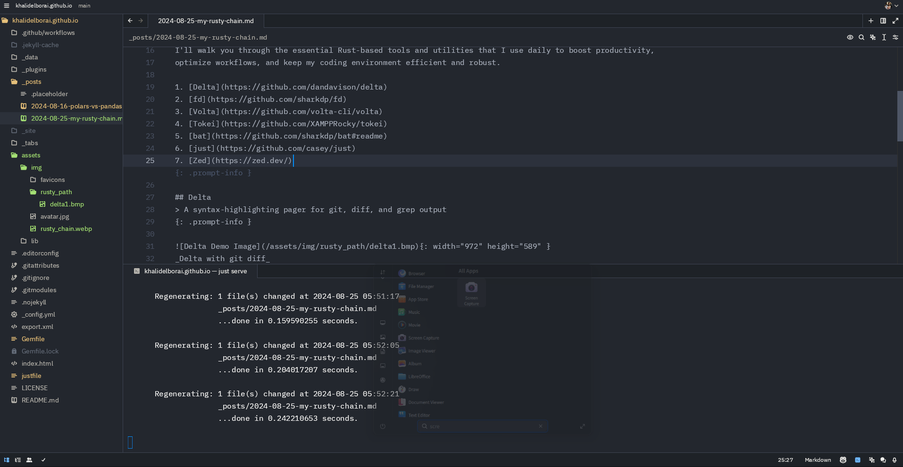Open the notifications bell panel
Image resolution: width=903 pixels, height=467 pixels.
[895, 460]
